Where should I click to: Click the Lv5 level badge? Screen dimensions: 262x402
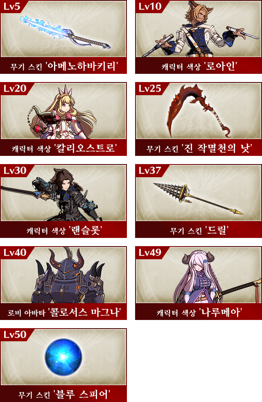[x=12, y=6]
